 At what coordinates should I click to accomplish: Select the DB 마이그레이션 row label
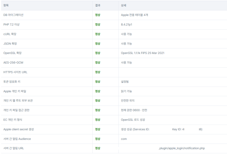coord(13,15)
